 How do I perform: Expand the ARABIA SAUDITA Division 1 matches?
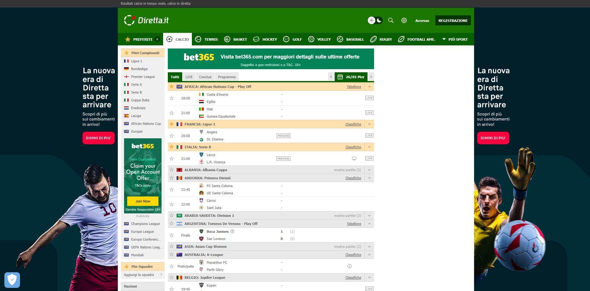pos(369,216)
